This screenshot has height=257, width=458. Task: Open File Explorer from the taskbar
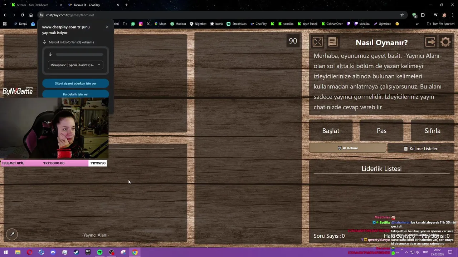point(18,252)
